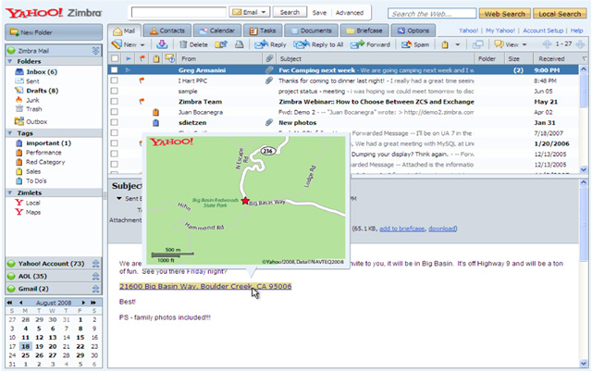Click the Move to folder icon

[x=221, y=44]
